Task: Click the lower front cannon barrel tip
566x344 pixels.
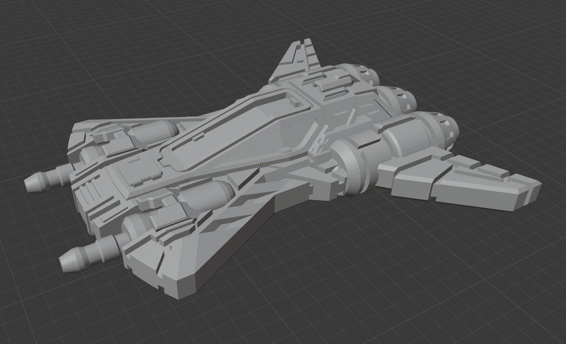Action: coord(73,260)
